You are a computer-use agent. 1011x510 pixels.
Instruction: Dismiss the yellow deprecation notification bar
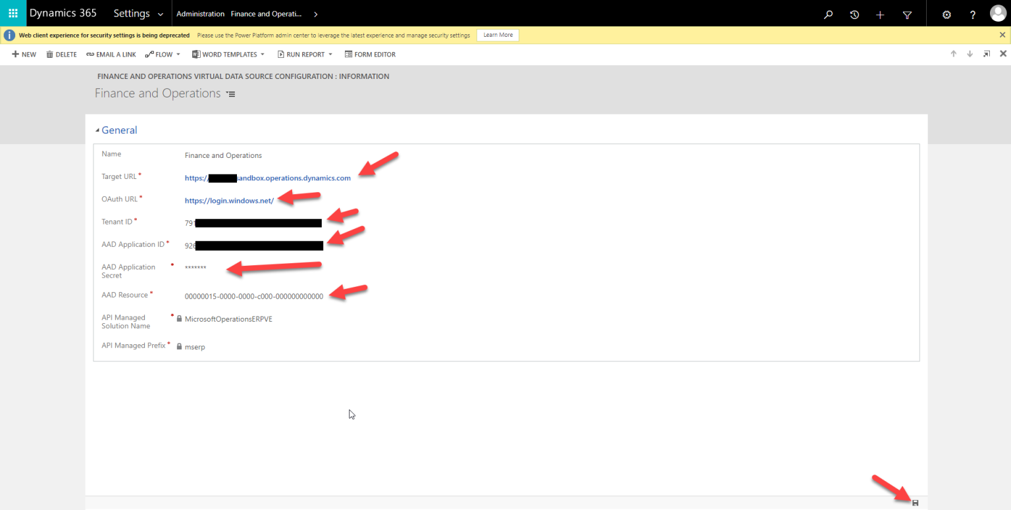coord(1002,35)
